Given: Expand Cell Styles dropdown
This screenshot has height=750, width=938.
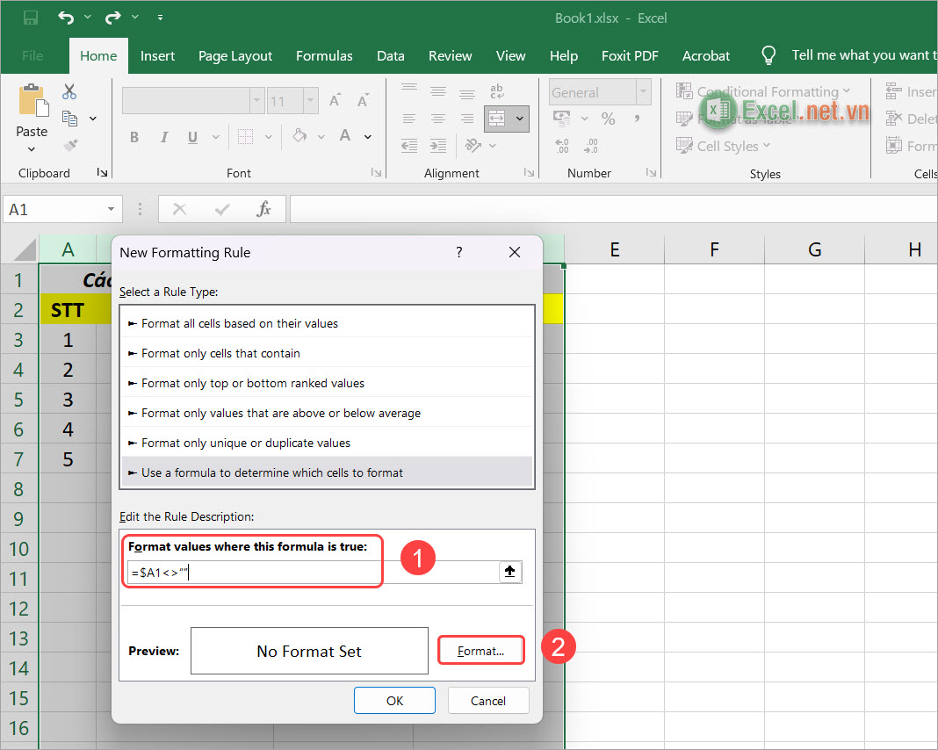Looking at the screenshot, I should (x=767, y=145).
